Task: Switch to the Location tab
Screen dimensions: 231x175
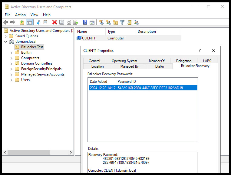Action: point(97,66)
